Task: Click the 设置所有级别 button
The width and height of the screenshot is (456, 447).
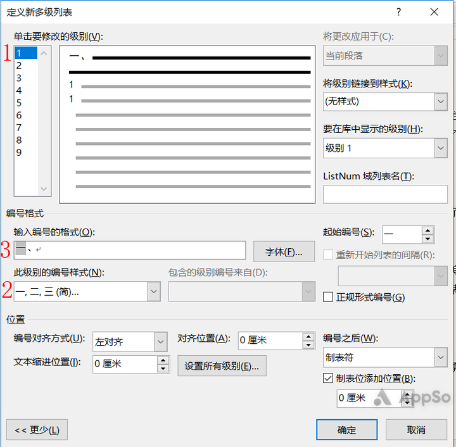Action: [x=222, y=366]
